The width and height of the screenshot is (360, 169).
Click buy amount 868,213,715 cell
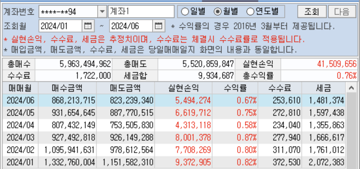(x=67, y=100)
